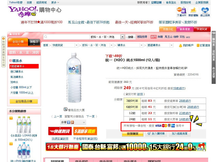The image size is (217, 162).
Task: Go to 上一頁 previous product
Action: coord(58,116)
